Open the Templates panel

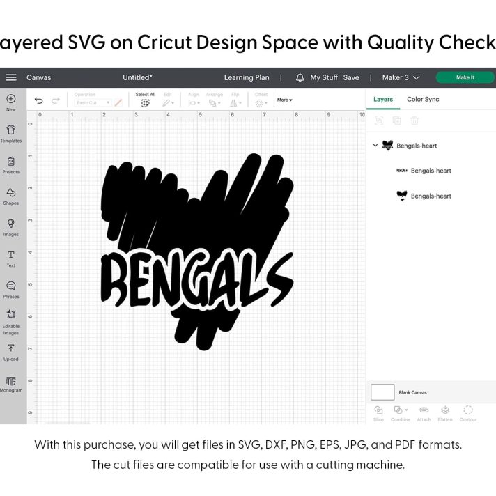click(11, 134)
